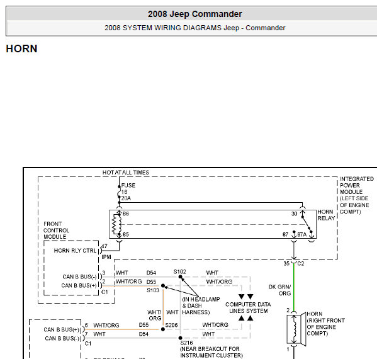Click the 'HORN (RIGHT FRONT OF ENGINE COMPT)' label
Screen dimensions: 377x359
coord(325,324)
